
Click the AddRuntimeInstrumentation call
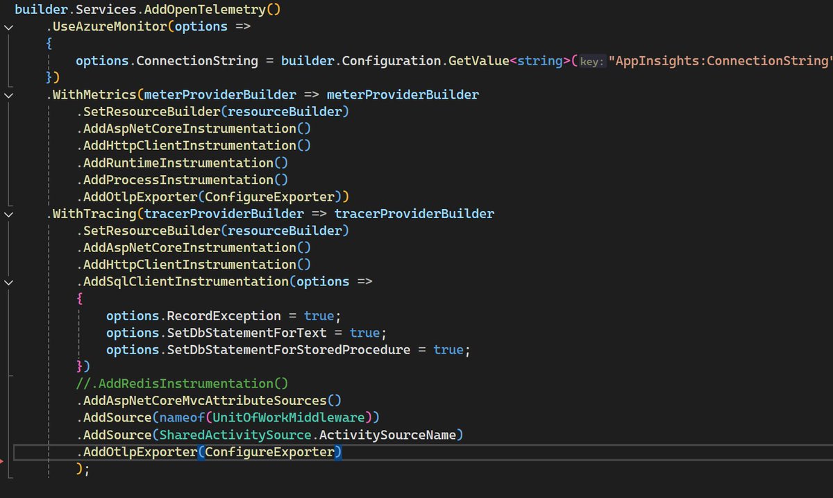178,163
